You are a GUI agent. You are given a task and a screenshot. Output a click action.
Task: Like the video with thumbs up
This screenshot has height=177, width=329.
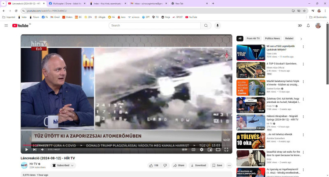(x=154, y=165)
